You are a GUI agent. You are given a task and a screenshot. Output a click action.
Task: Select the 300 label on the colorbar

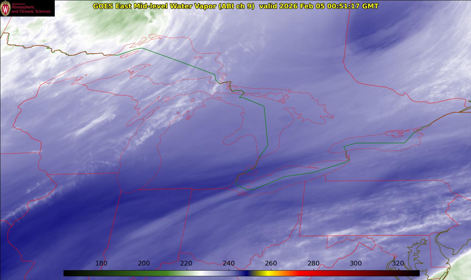[356, 263]
